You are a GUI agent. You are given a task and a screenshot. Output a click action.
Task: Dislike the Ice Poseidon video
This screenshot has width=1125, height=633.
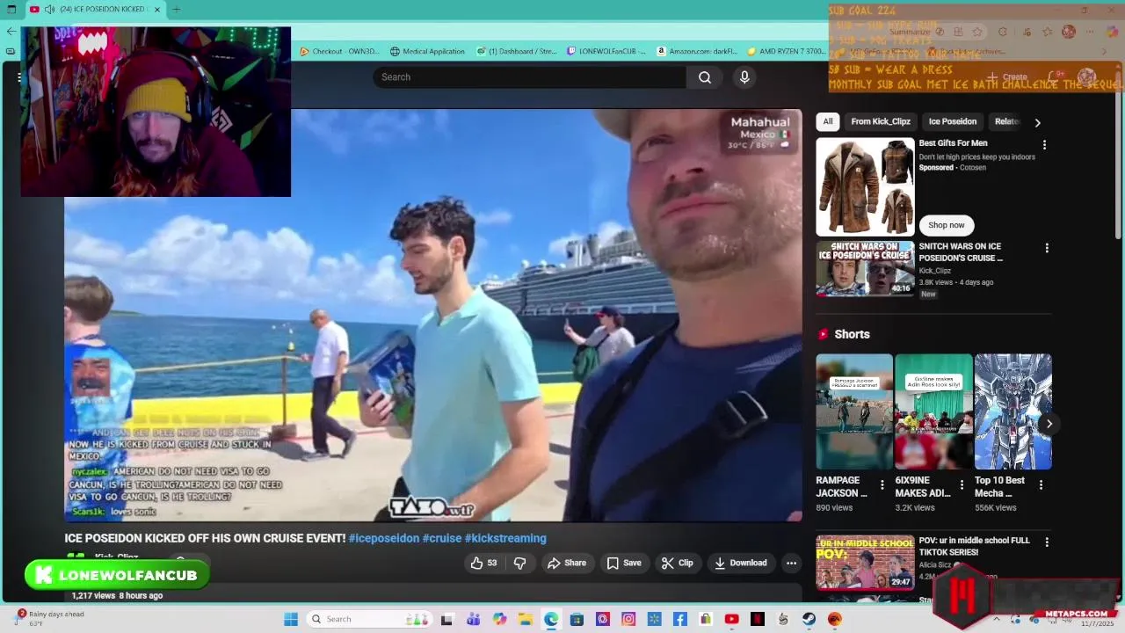pyautogui.click(x=519, y=563)
